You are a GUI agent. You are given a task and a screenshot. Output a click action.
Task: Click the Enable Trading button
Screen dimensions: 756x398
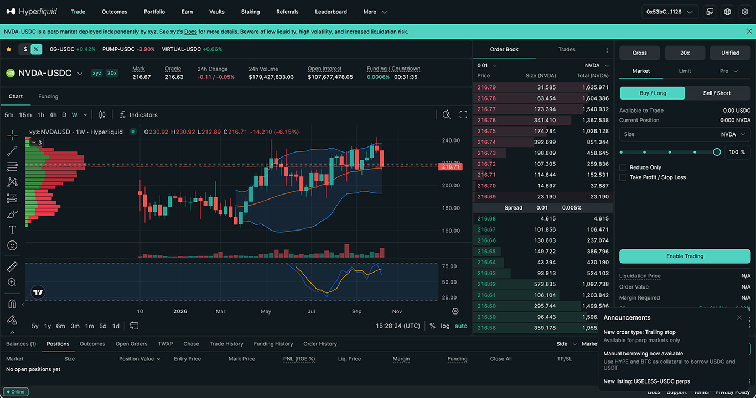(685, 256)
